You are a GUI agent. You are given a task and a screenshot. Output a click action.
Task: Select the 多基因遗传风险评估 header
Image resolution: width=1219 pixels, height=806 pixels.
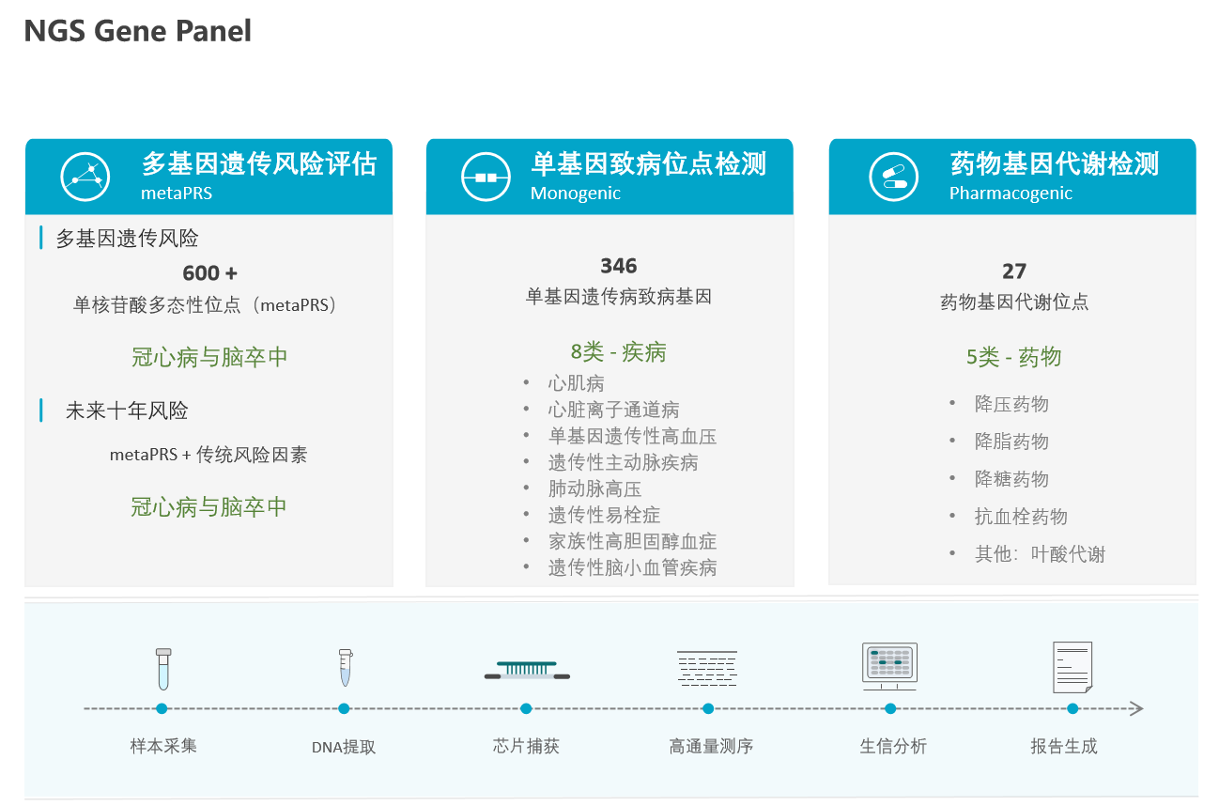coord(259,164)
